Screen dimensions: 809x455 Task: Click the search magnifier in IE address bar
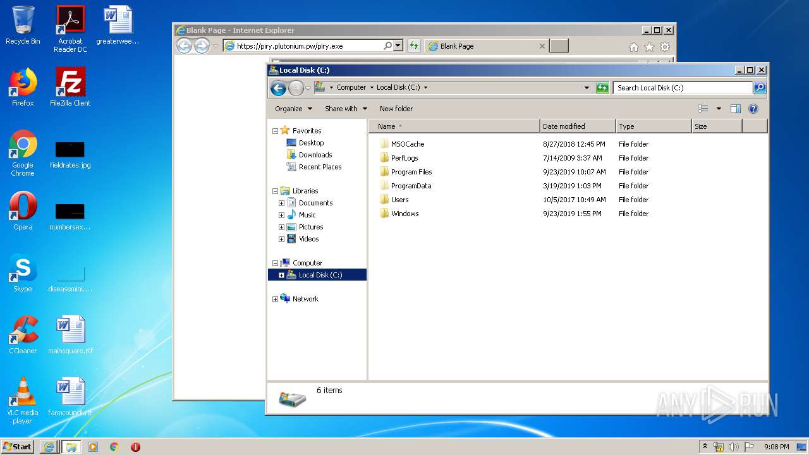click(x=387, y=45)
